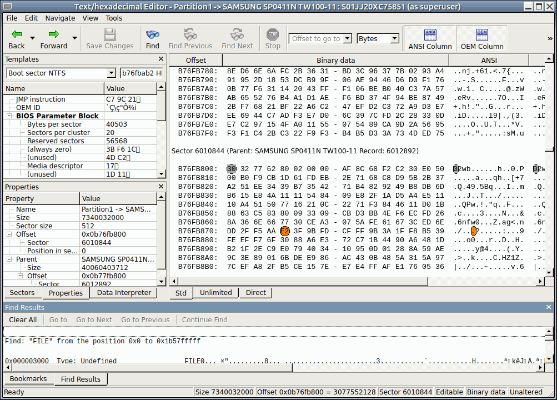The image size is (557, 400).
Task: Switch to the bottom Find Results tab
Action: [81, 379]
